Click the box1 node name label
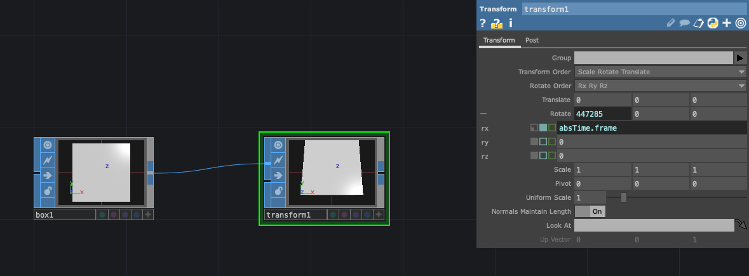This screenshot has height=276, width=749. coord(65,215)
